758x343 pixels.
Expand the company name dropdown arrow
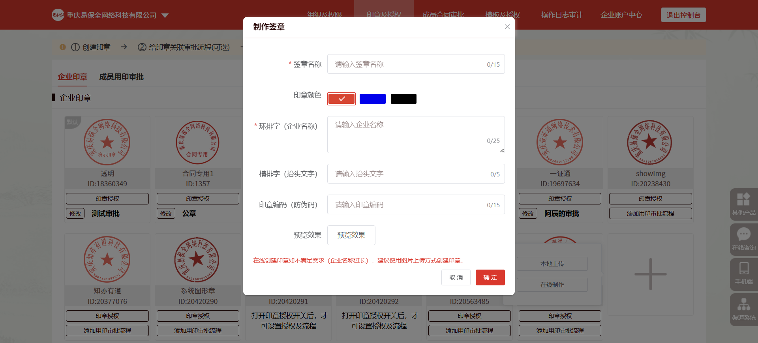[x=165, y=15]
